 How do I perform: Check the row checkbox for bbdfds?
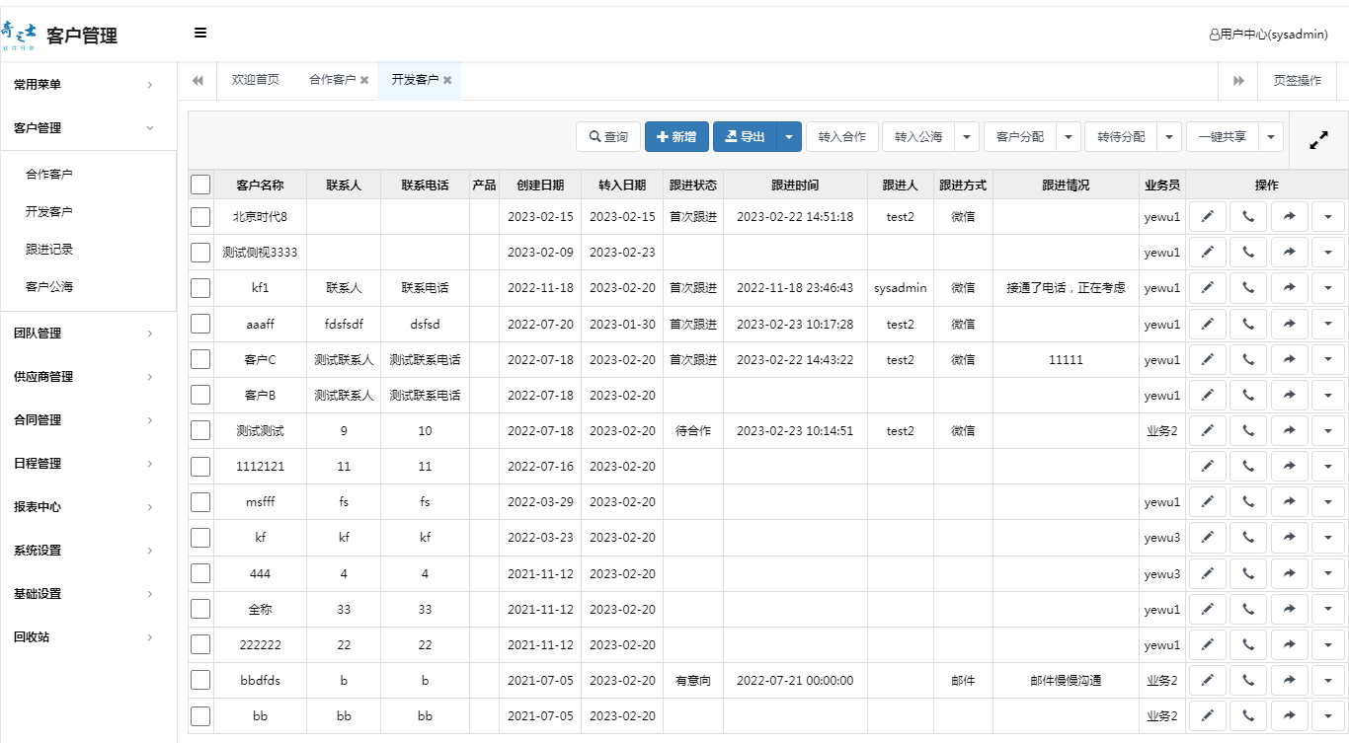coord(200,680)
